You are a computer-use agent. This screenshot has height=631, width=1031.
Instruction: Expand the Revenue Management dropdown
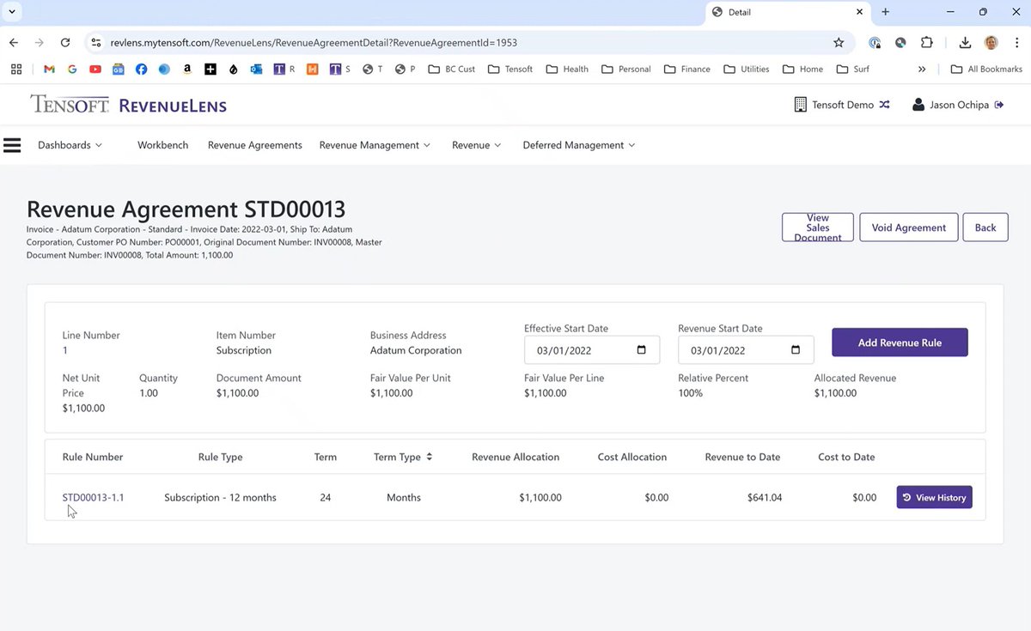point(375,145)
